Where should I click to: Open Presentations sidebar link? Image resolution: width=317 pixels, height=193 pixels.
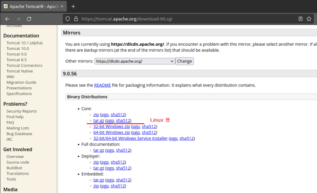click(x=19, y=88)
